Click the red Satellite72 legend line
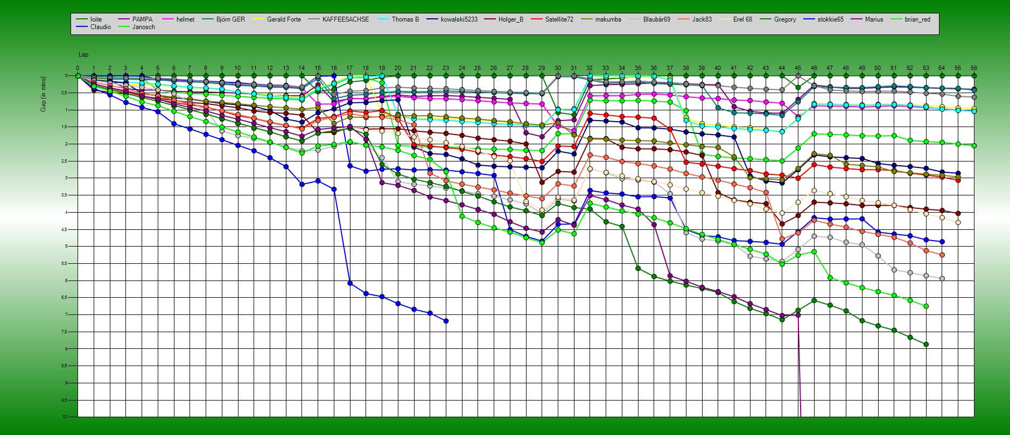The image size is (1010, 435). [537, 19]
